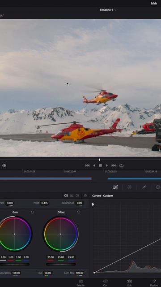Viewport: 161px width, 287px height.
Task: Click the 01:00:17:08 timecode on the ruler
Action: pyautogui.click(x=30, y=171)
